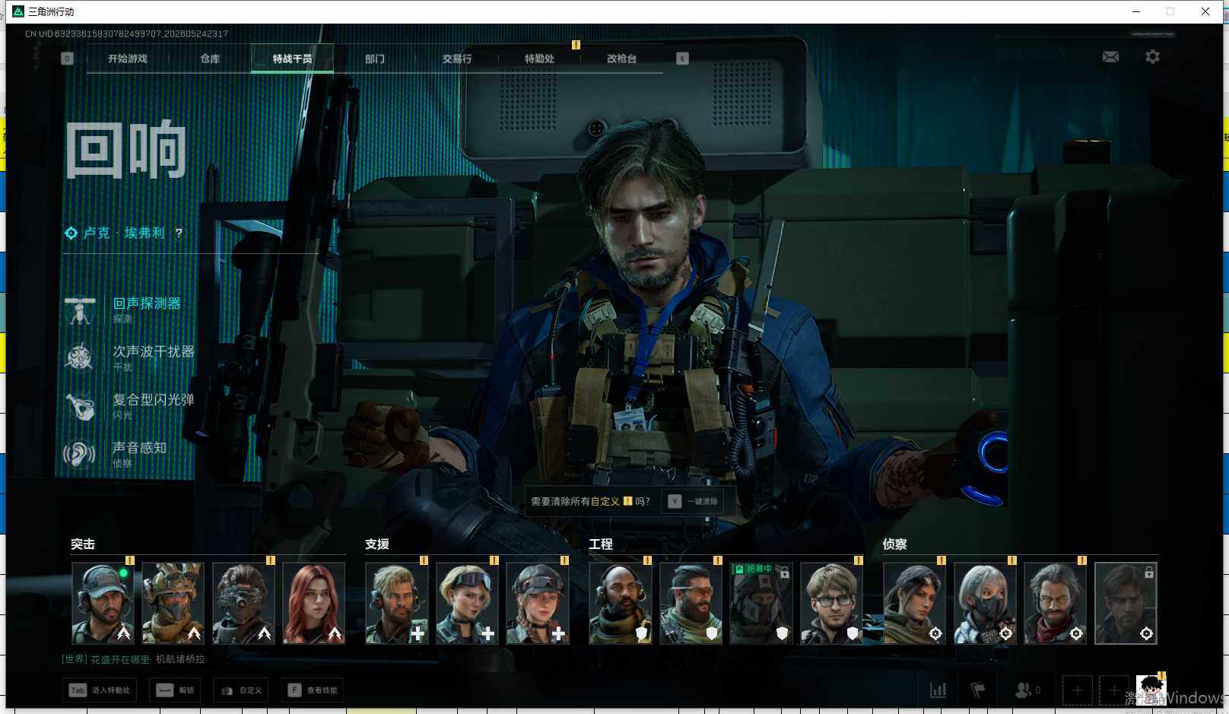Open the player avatar in bottom right
This screenshot has height=714, width=1229.
1151,690
